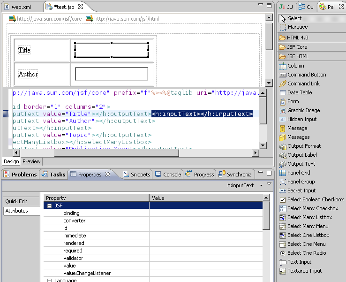The height and width of the screenshot is (282, 346).
Task: Choose the Graphic Image palette item
Action: pyautogui.click(x=303, y=110)
